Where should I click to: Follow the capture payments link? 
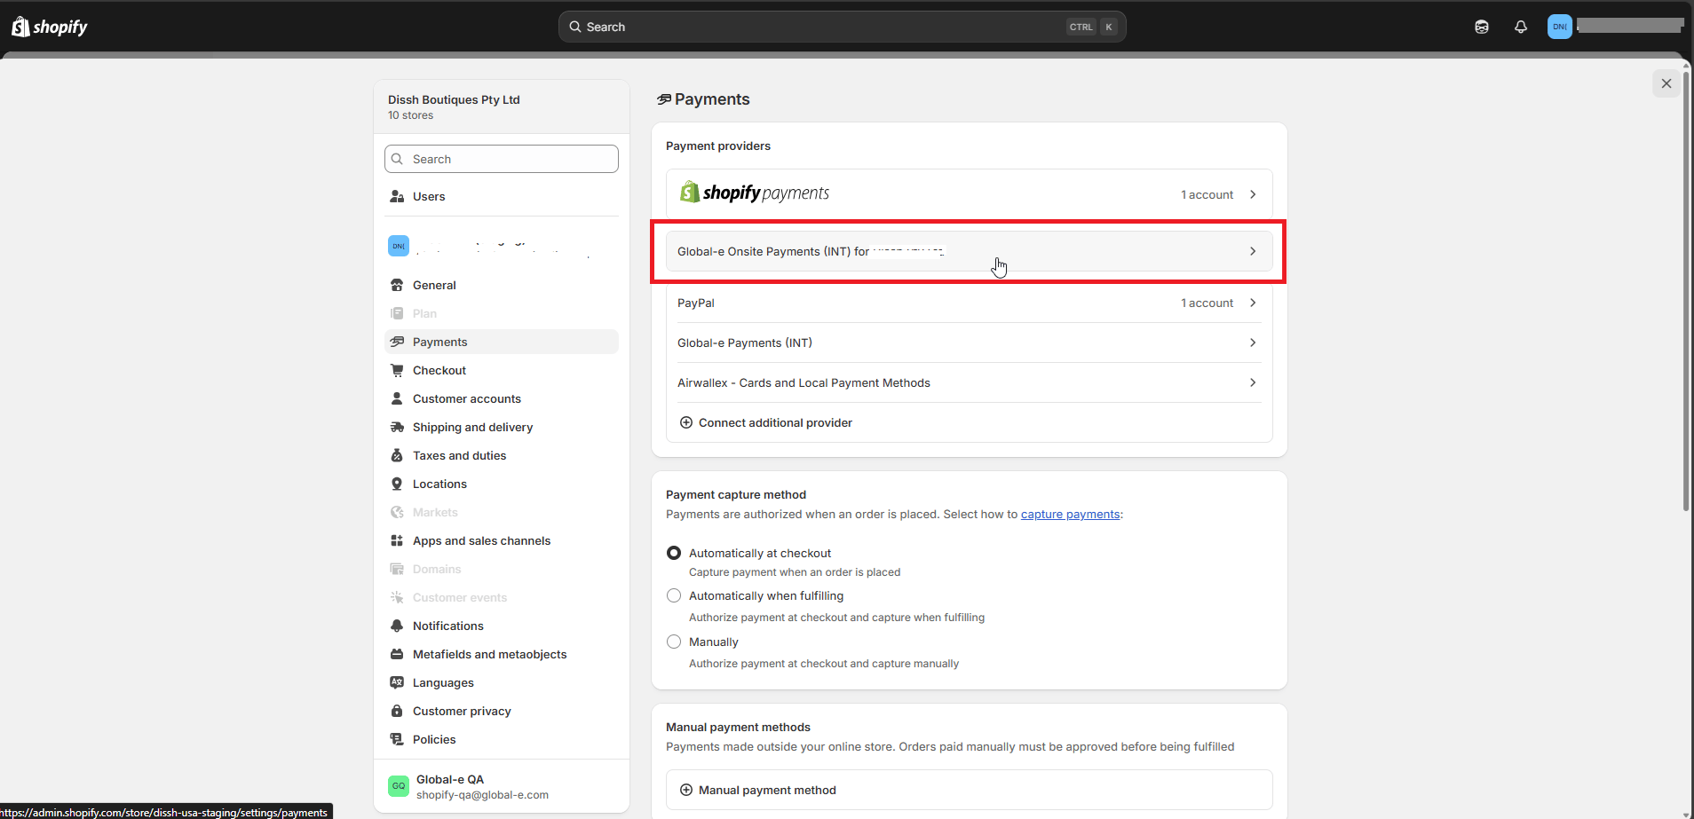pos(1070,514)
